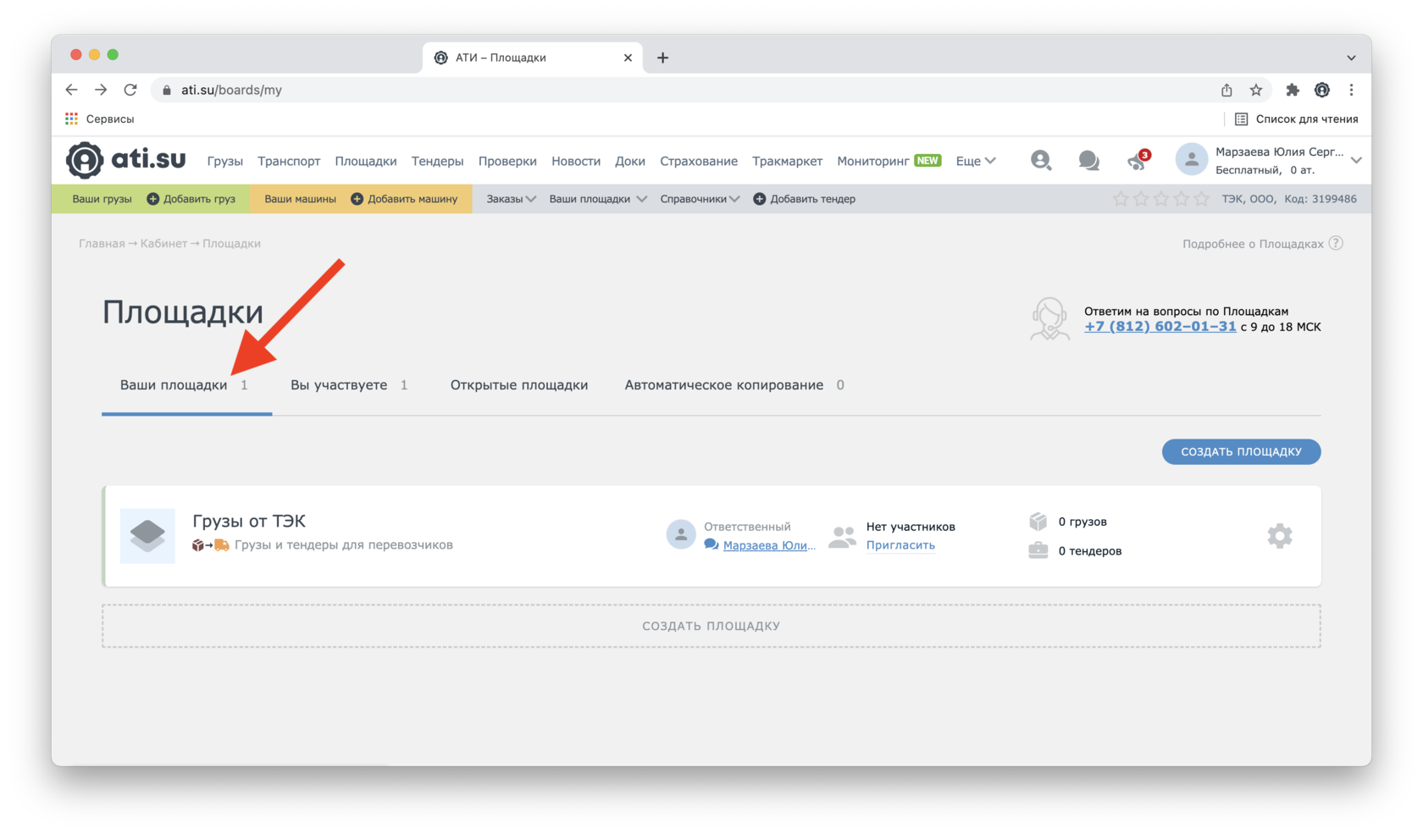The image size is (1423, 834).
Task: Expand the Заказы dropdown
Action: coord(511,199)
